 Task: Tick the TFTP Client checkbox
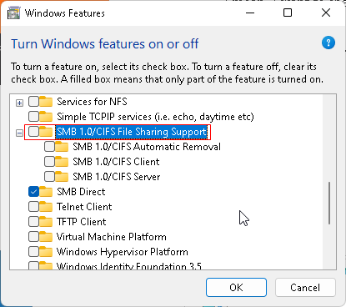coord(33,222)
